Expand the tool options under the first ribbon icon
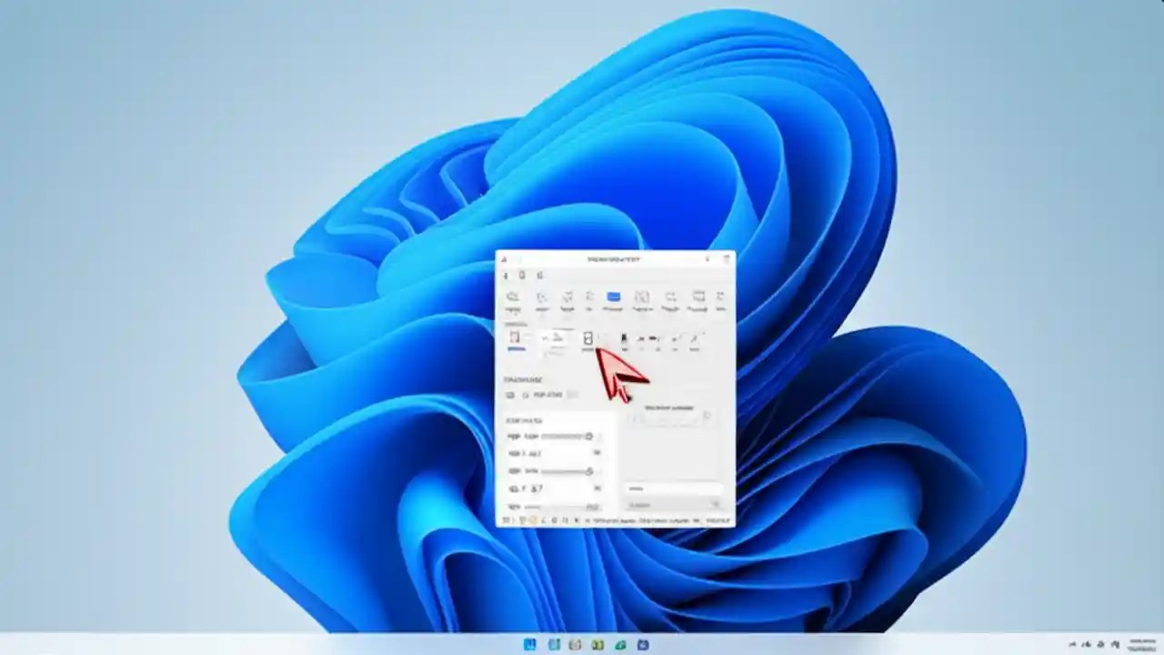 513,312
